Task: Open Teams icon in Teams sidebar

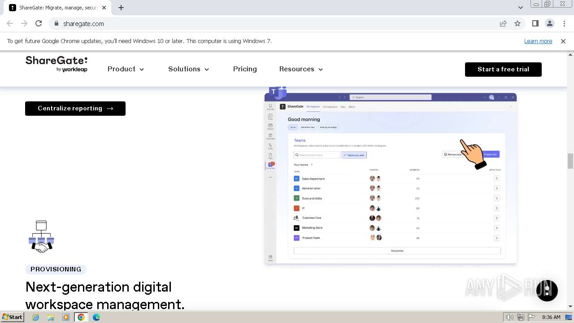Action: pos(270,127)
